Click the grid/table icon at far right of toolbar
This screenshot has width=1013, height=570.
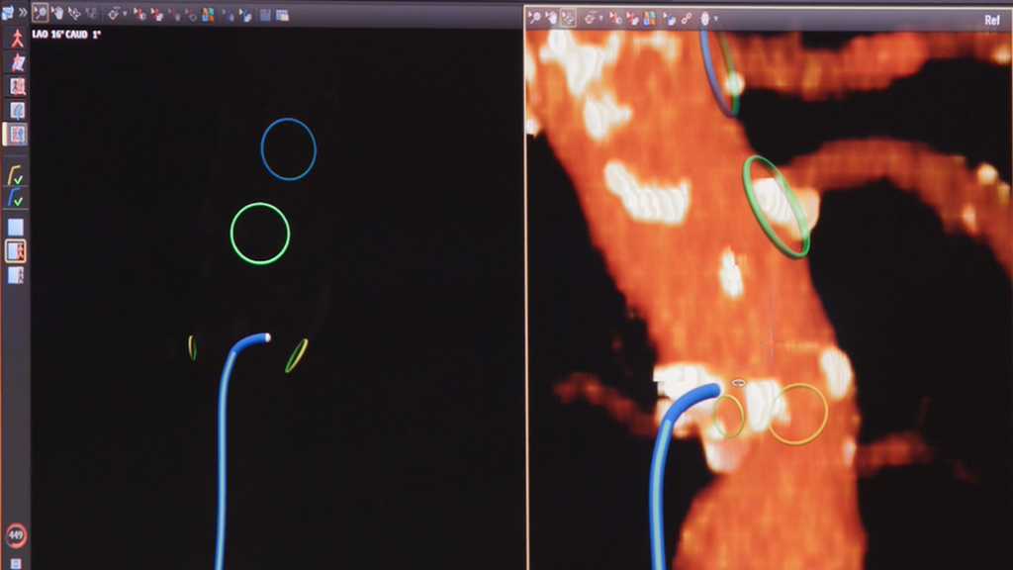coord(282,12)
